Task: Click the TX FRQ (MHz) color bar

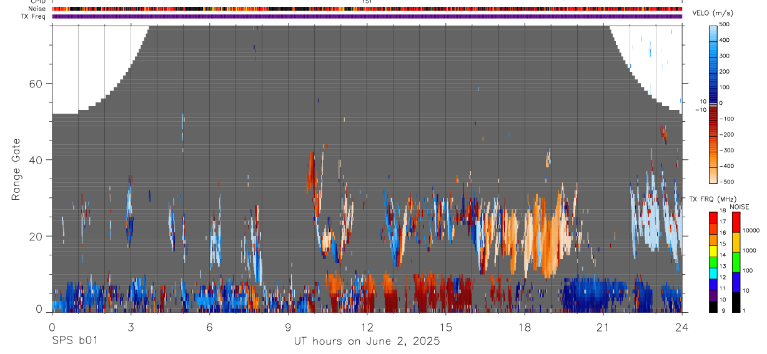Action: click(x=713, y=262)
